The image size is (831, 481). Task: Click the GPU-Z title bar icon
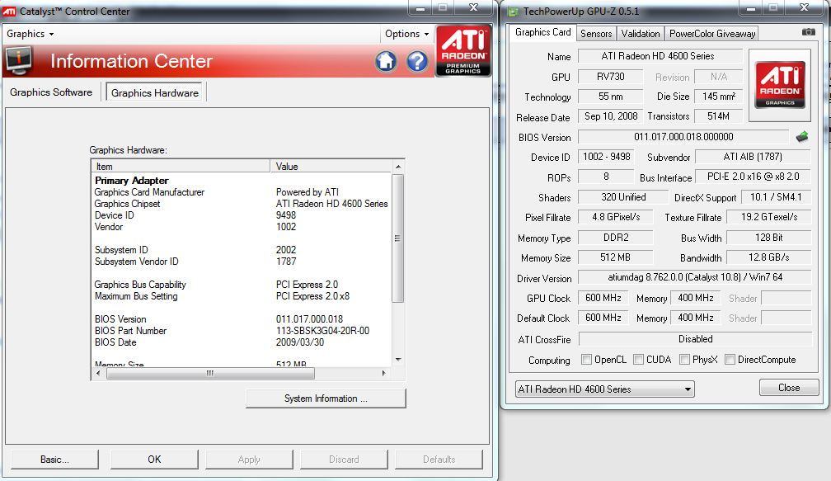tap(513, 11)
